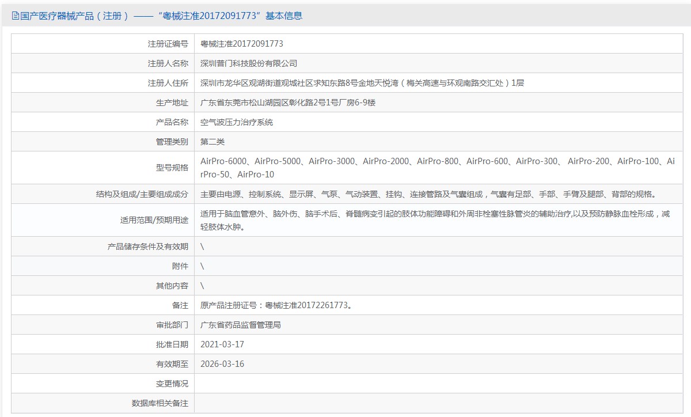This screenshot has width=691, height=417.
Task: Select remark 原产品注册证号：粤械注准20172261773
Action: pyautogui.click(x=276, y=305)
